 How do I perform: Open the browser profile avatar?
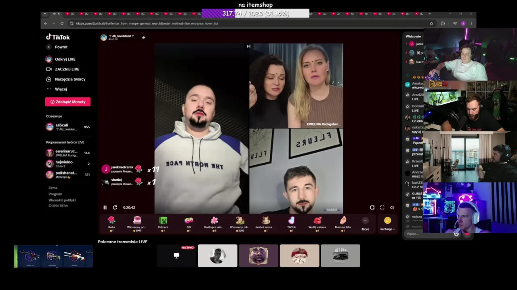463,23
